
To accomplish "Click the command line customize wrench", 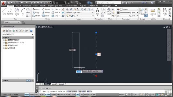I will click(x=37, y=91).
